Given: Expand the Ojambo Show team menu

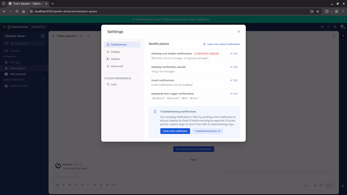Looking at the screenshot, I should [x=16, y=36].
